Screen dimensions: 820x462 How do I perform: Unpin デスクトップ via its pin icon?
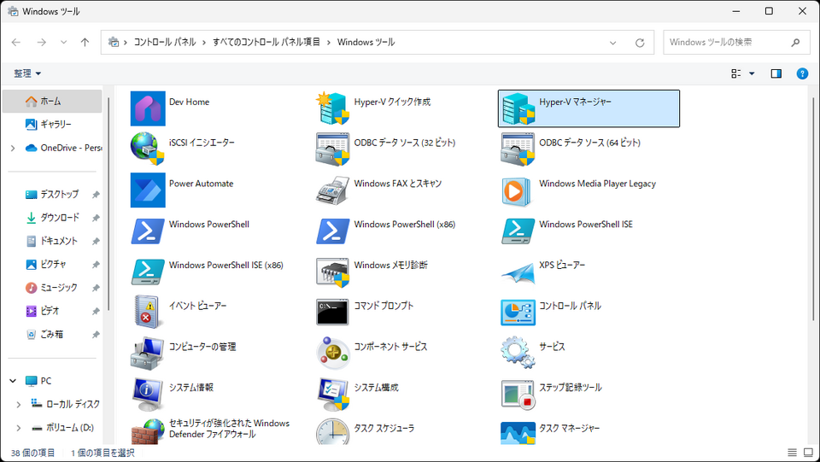click(96, 195)
